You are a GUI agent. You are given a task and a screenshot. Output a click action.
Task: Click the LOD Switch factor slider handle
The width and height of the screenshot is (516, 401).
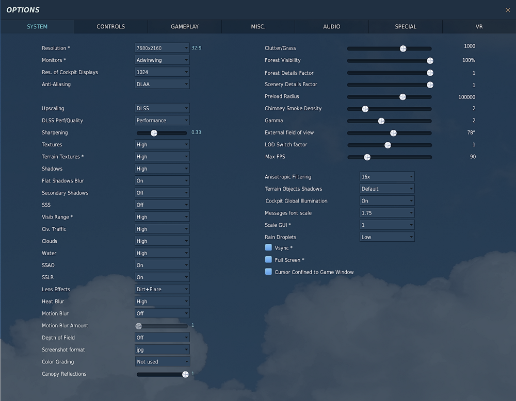(388, 145)
